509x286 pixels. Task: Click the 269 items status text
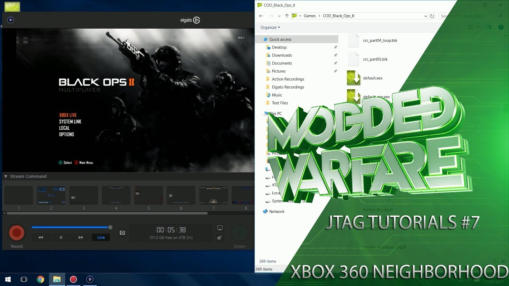click(268, 261)
